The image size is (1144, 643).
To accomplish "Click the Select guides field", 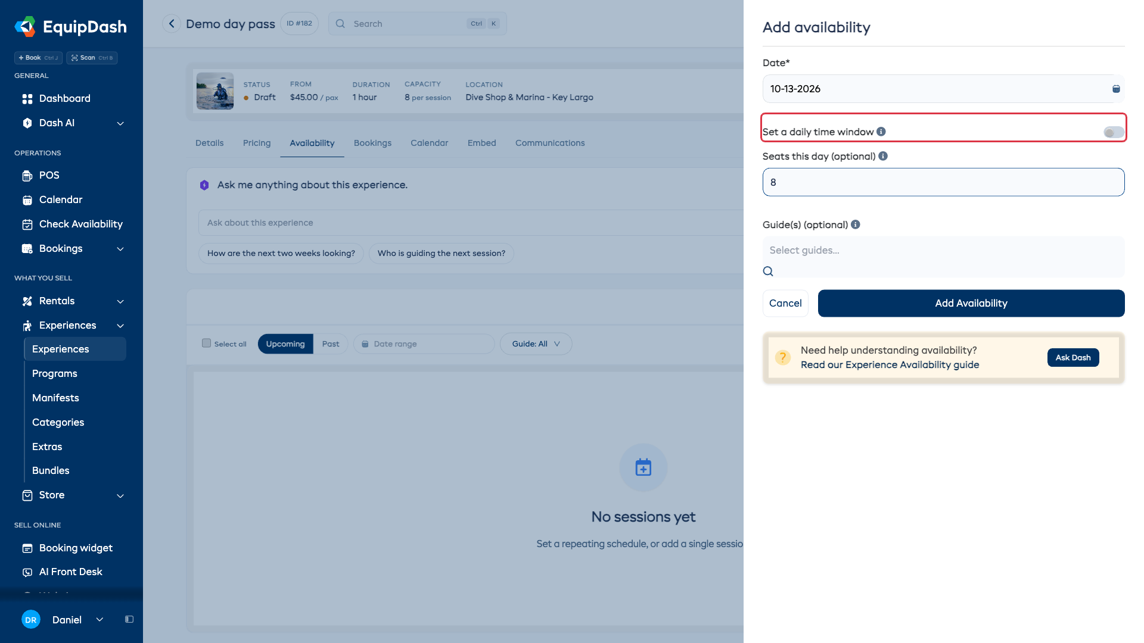I will click(943, 250).
